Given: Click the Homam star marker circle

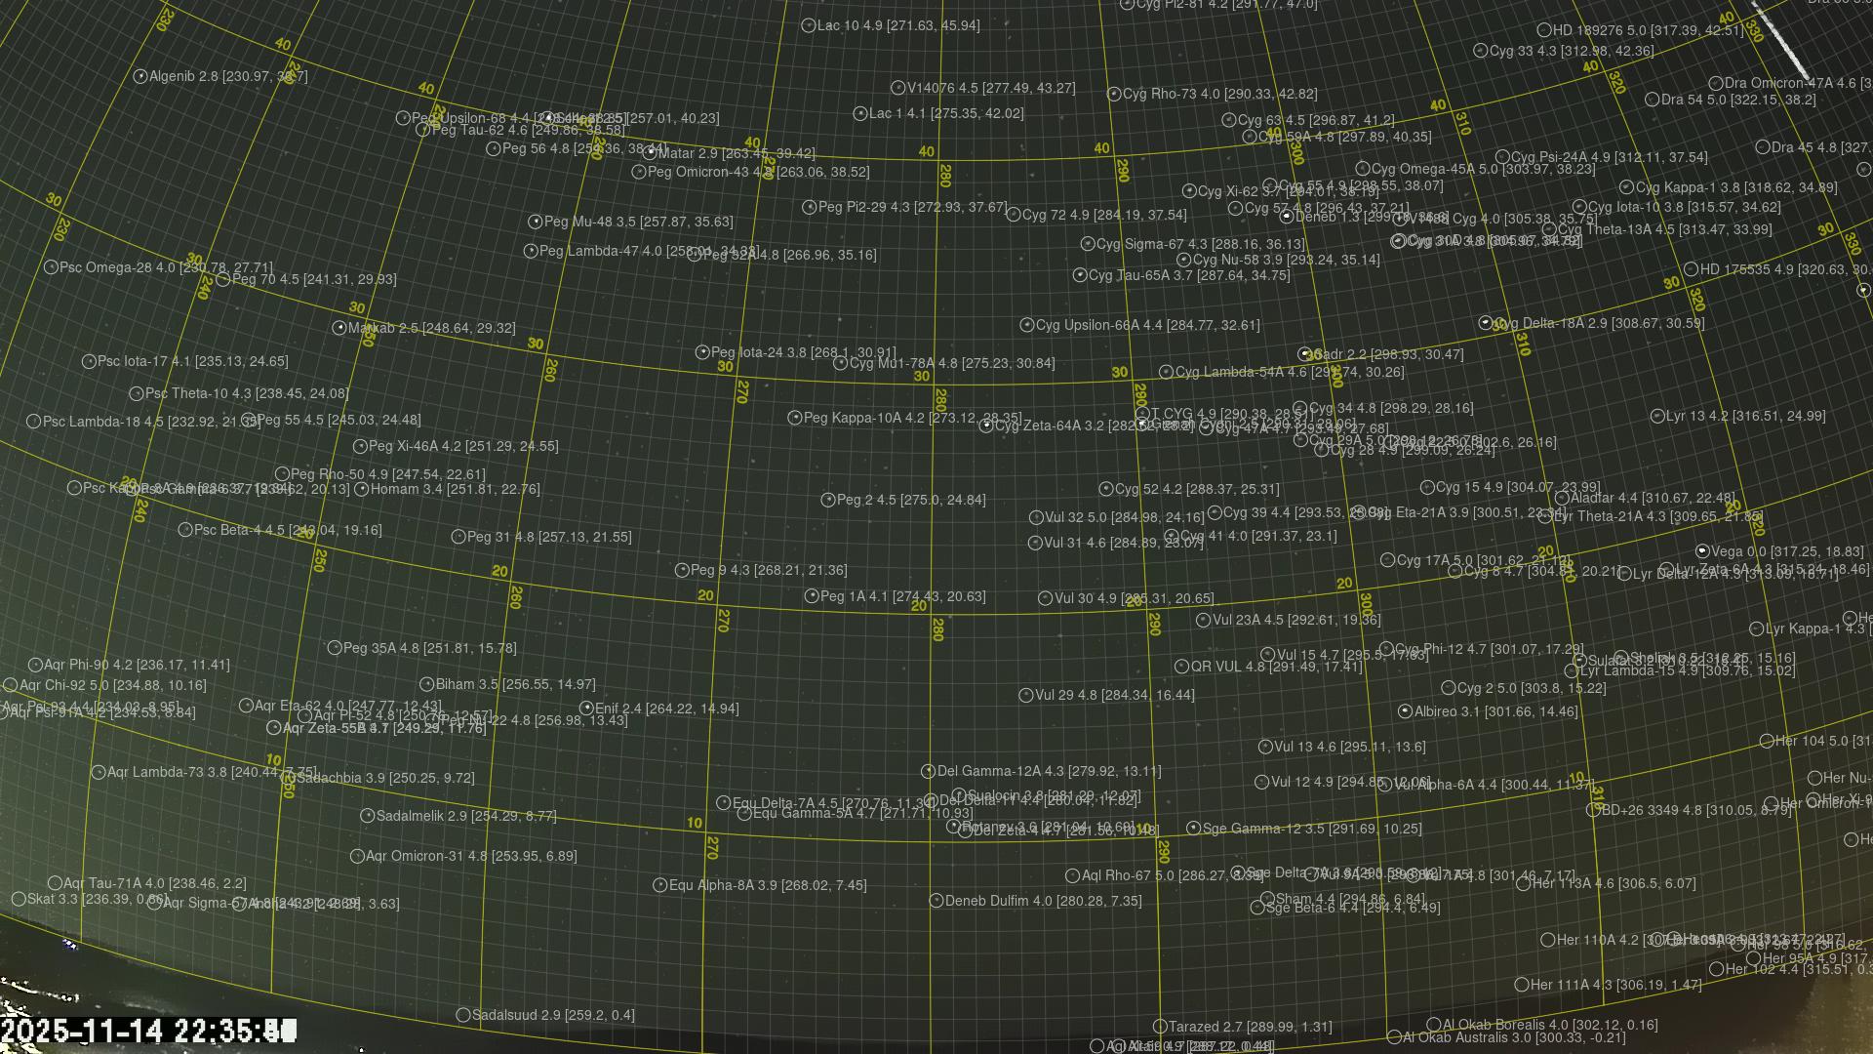Looking at the screenshot, I should point(362,489).
